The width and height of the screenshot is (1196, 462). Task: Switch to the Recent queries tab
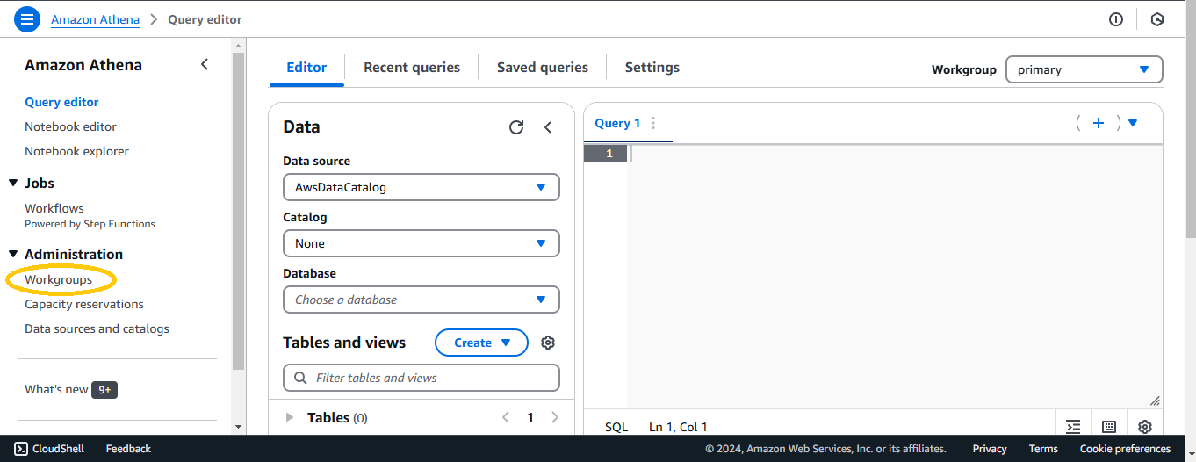coord(412,67)
